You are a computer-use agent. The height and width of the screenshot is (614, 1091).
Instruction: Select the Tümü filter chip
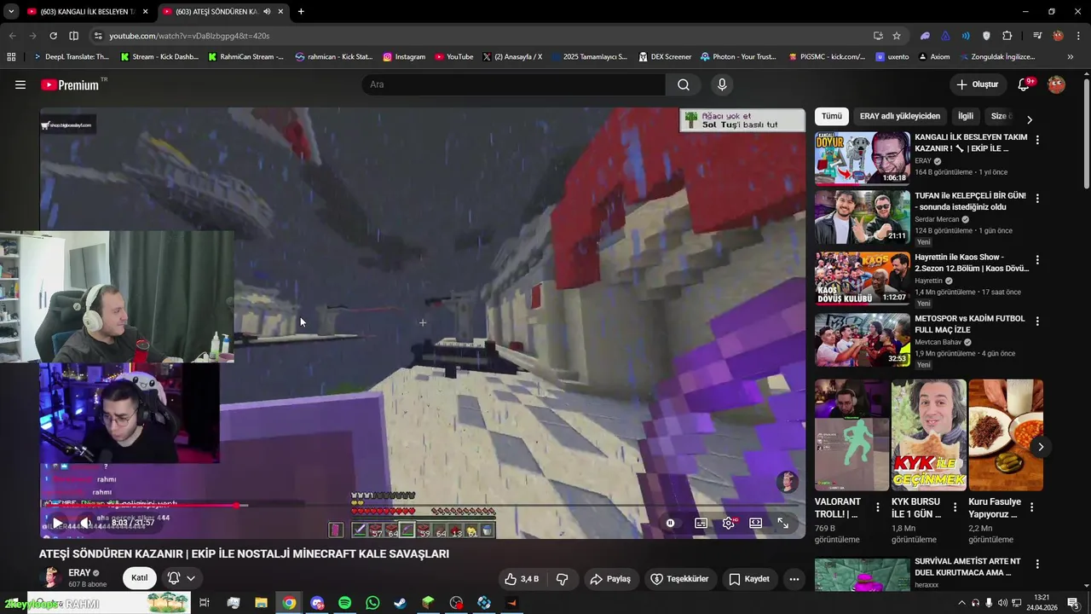point(832,116)
